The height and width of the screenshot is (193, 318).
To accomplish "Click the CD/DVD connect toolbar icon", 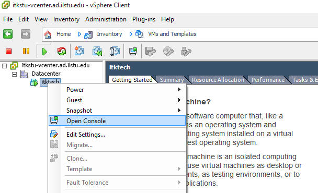I will click(x=168, y=51).
